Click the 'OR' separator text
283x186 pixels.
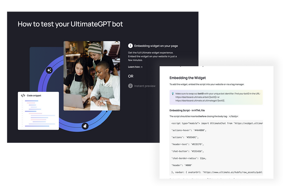pos(131,76)
